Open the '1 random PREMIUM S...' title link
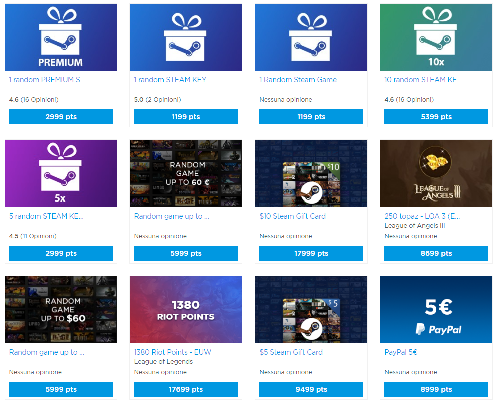Screen dimensions: 499x401 (x=47, y=80)
